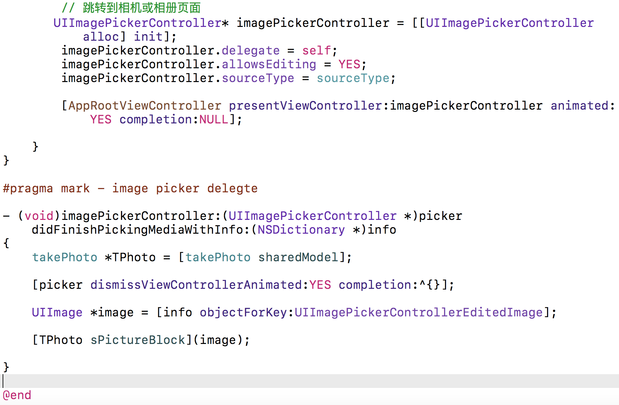Click 'NSDictionary' type name

(301, 230)
